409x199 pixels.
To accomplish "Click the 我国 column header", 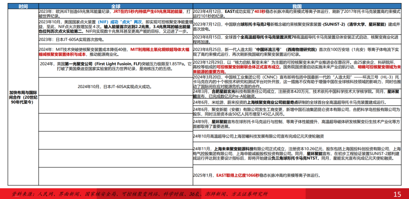I will click(x=297, y=6).
